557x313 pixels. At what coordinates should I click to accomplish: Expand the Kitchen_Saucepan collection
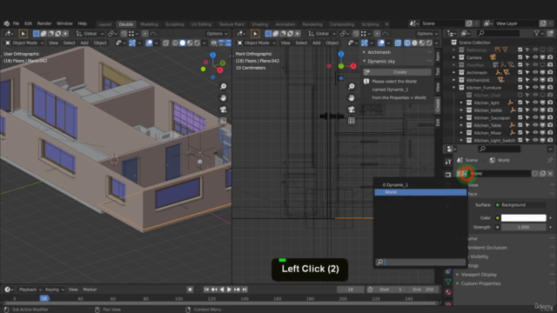[x=461, y=118]
